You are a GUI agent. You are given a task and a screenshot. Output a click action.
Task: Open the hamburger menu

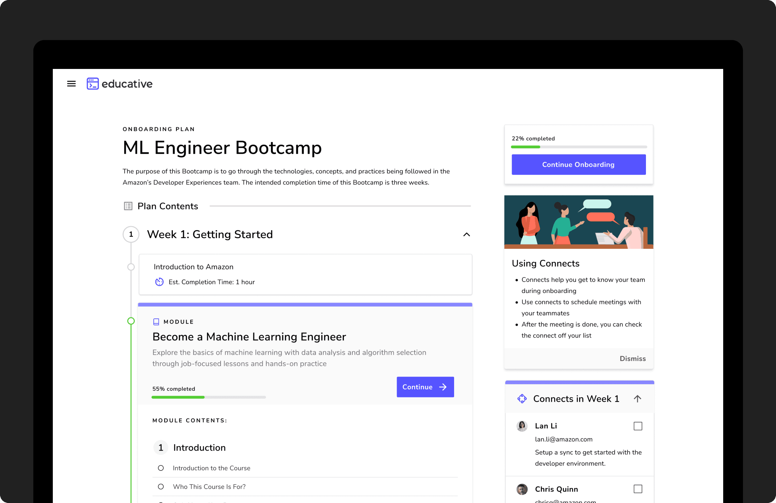[x=71, y=84]
